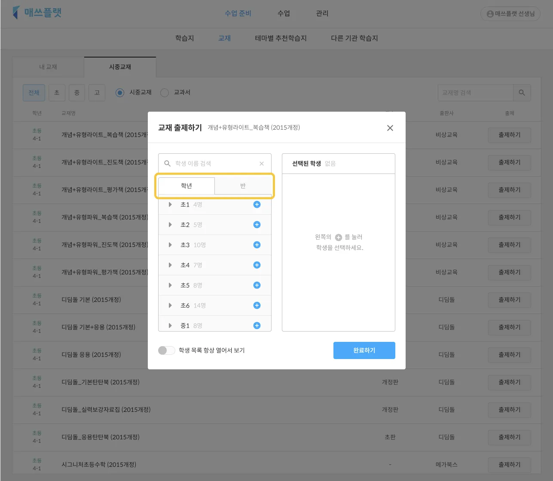Expand the 초3 grade group
The height and width of the screenshot is (481, 553).
[170, 245]
